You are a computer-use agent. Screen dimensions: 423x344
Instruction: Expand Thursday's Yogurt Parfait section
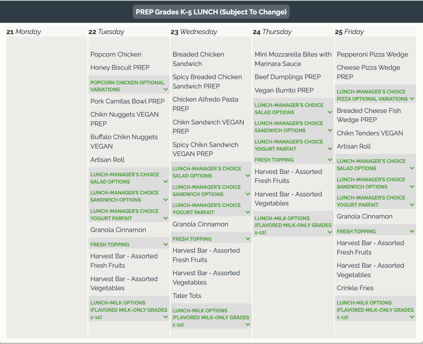(x=293, y=145)
